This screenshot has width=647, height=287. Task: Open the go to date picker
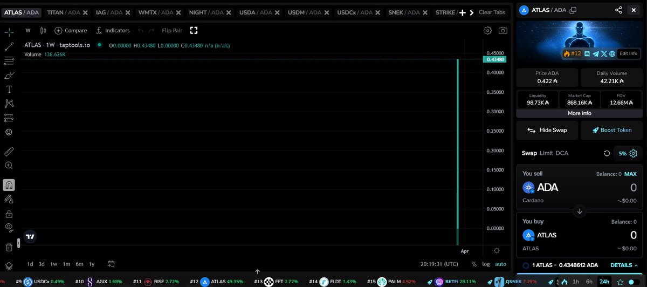coord(111,264)
